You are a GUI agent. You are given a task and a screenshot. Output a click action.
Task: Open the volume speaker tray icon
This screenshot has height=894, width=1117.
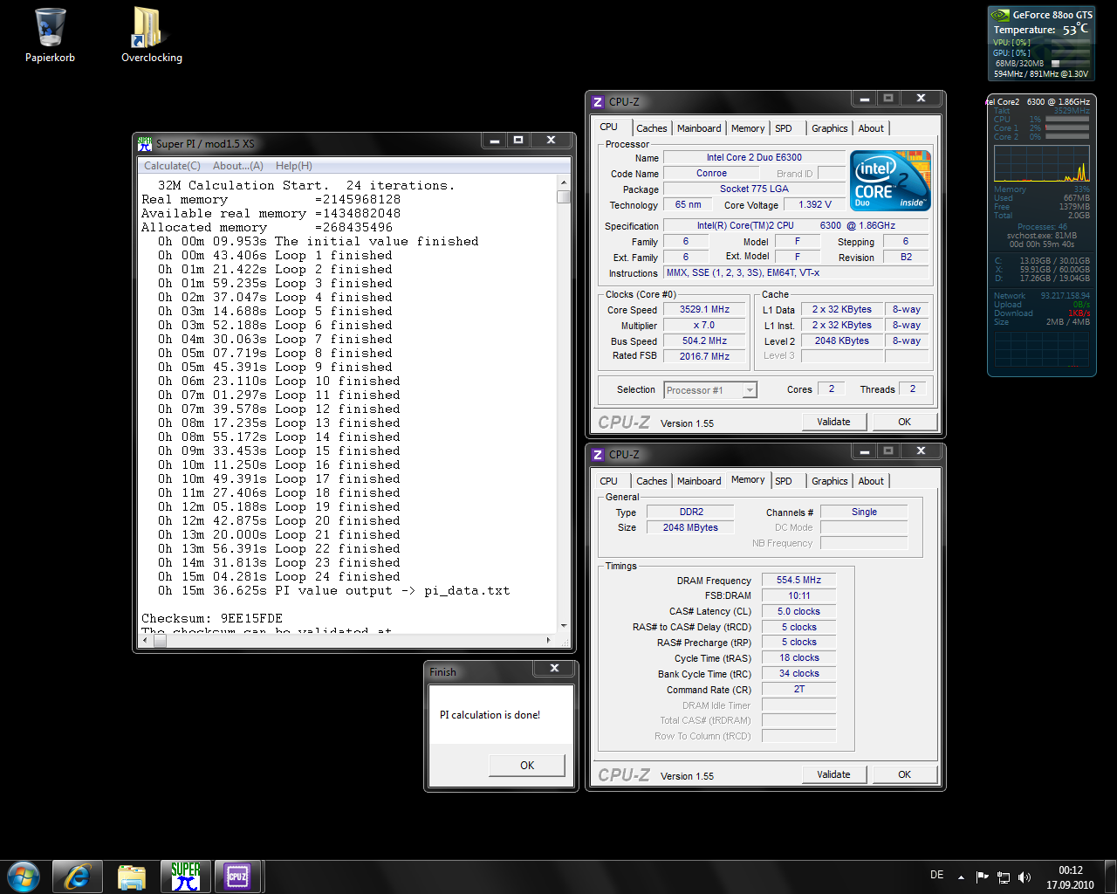1024,877
